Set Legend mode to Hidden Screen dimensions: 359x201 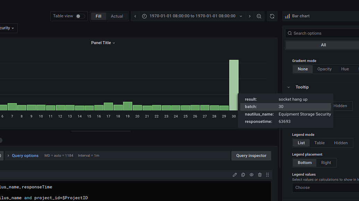coord(341,143)
